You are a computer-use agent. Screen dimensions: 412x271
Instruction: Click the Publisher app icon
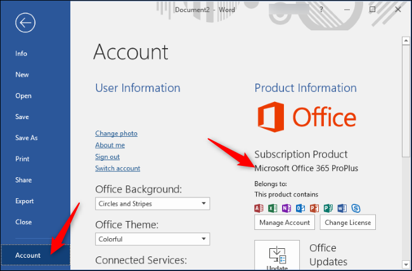tap(327, 208)
